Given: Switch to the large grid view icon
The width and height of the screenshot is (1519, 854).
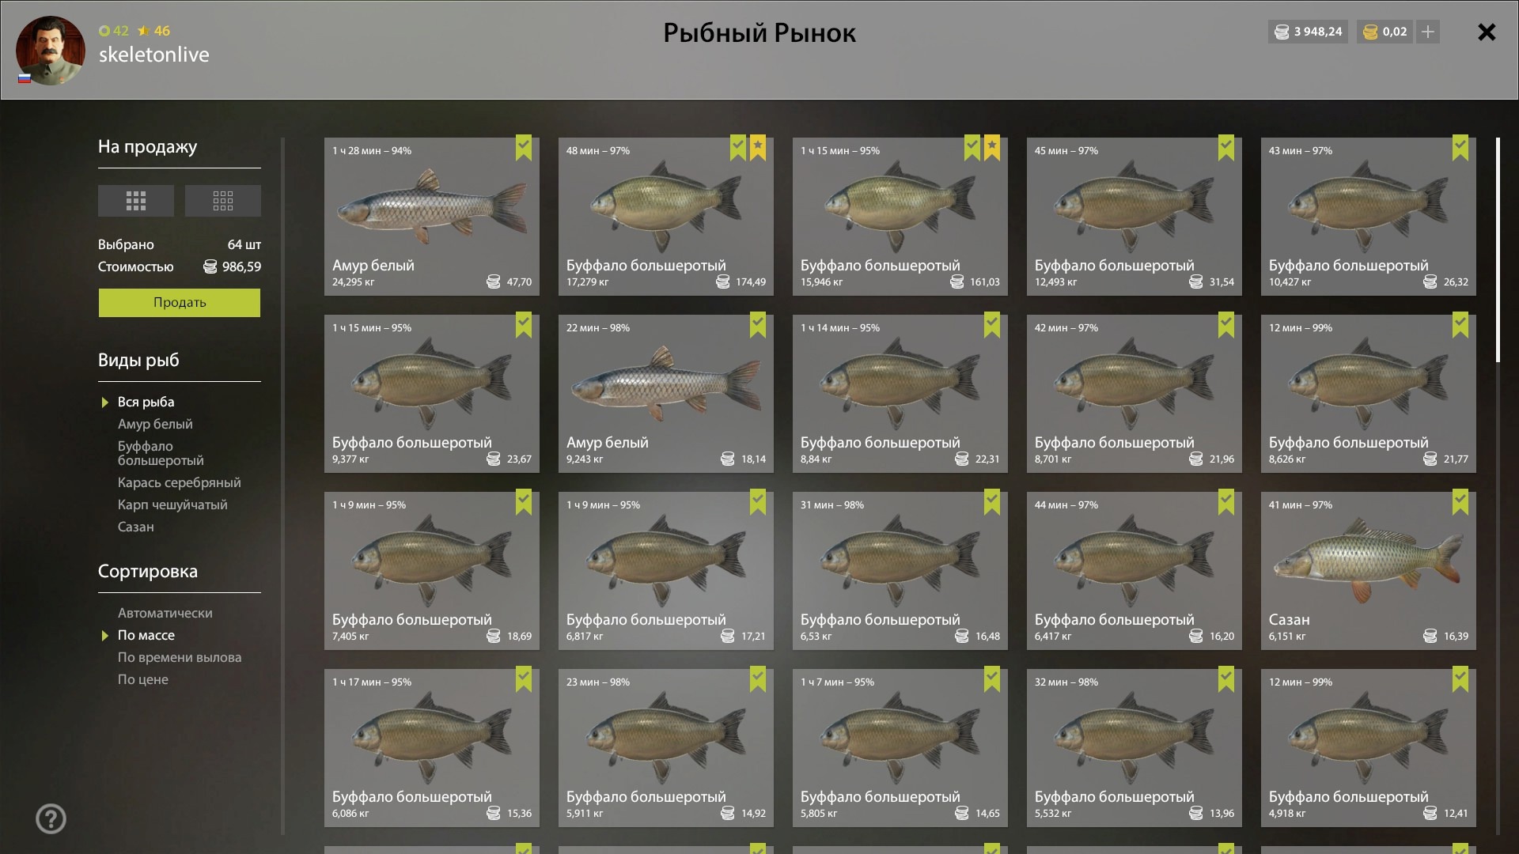Looking at the screenshot, I should [x=136, y=201].
